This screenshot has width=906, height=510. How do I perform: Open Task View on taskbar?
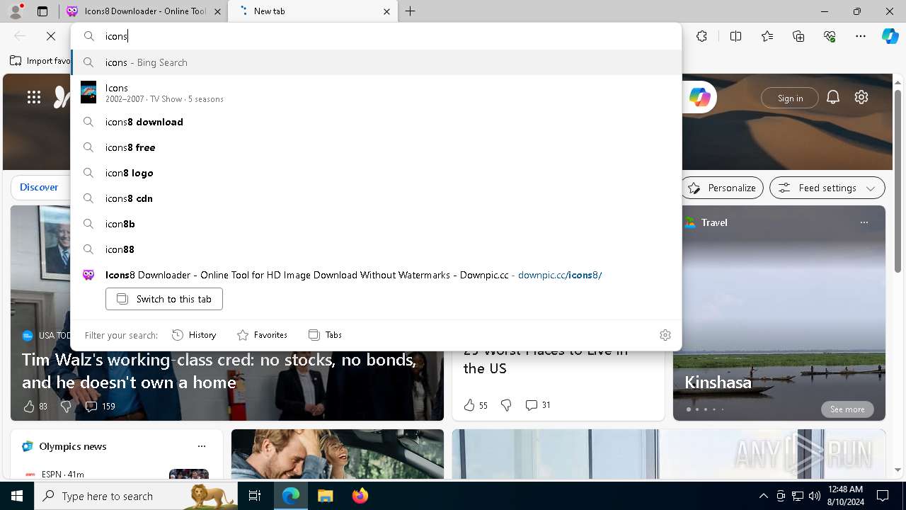click(x=255, y=496)
